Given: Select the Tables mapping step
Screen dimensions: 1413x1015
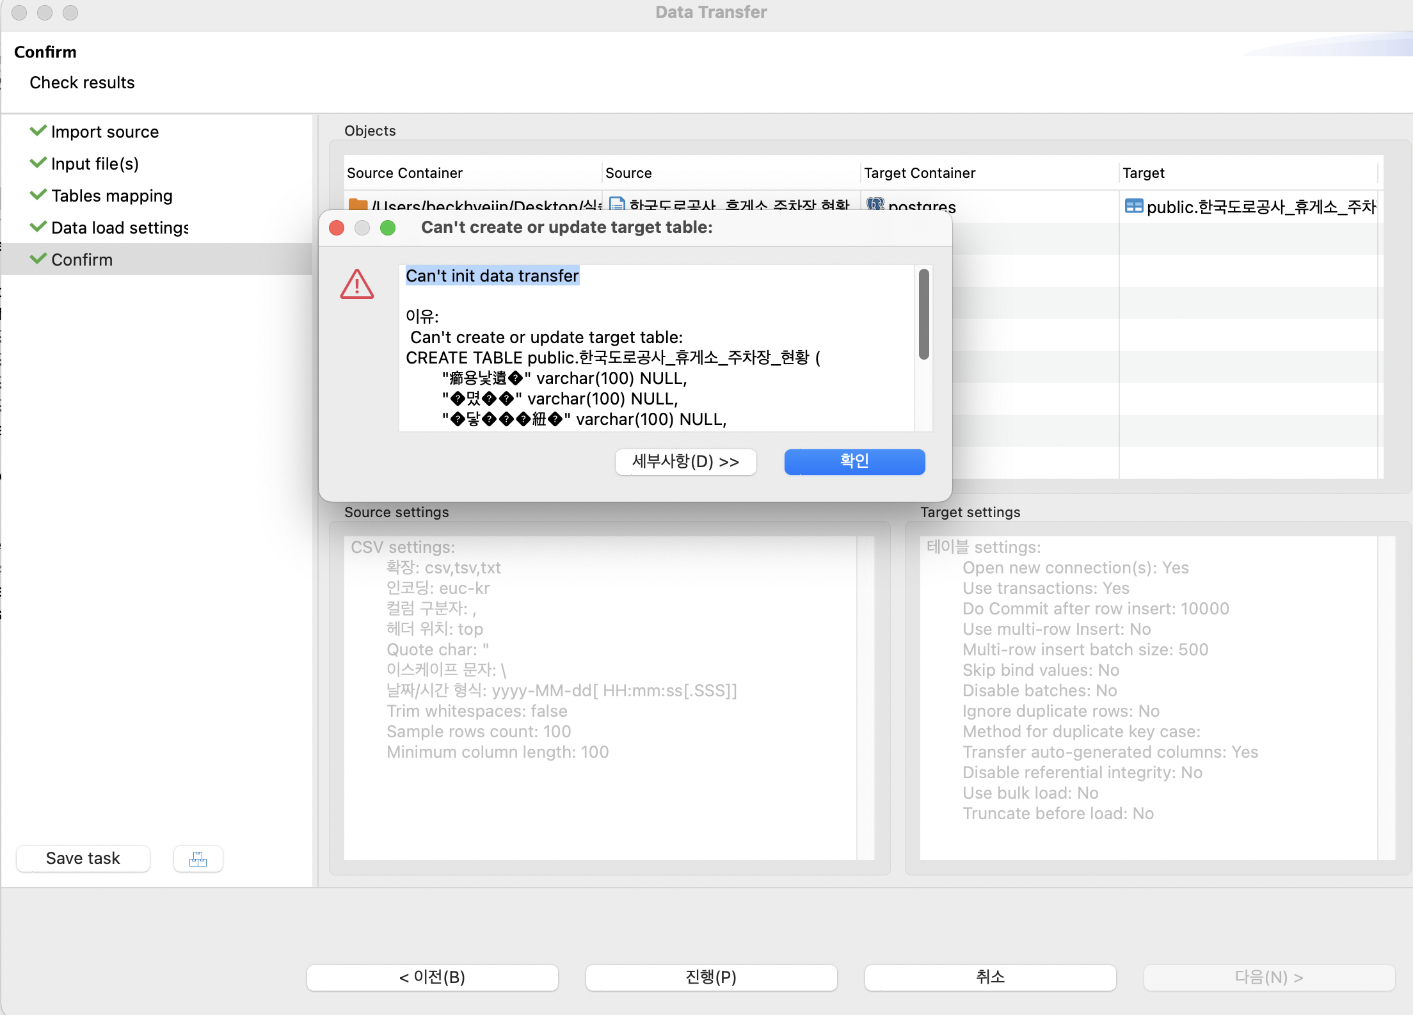Looking at the screenshot, I should [x=112, y=196].
